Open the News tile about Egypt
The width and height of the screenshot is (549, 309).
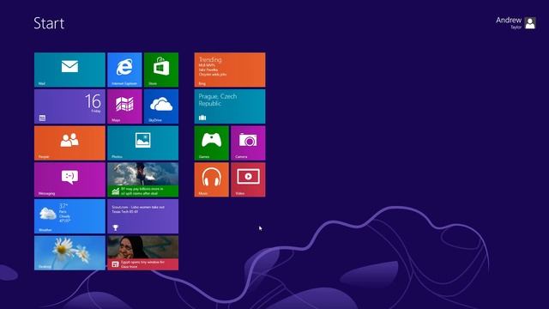coord(143,253)
